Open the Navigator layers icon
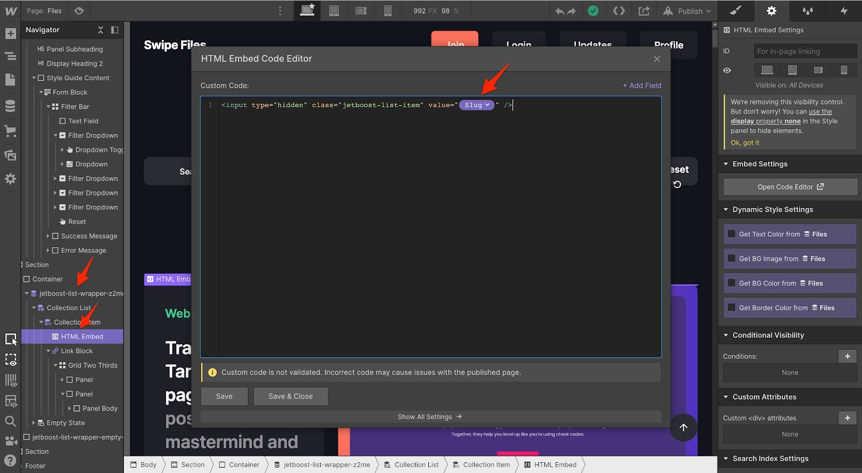 click(x=10, y=56)
